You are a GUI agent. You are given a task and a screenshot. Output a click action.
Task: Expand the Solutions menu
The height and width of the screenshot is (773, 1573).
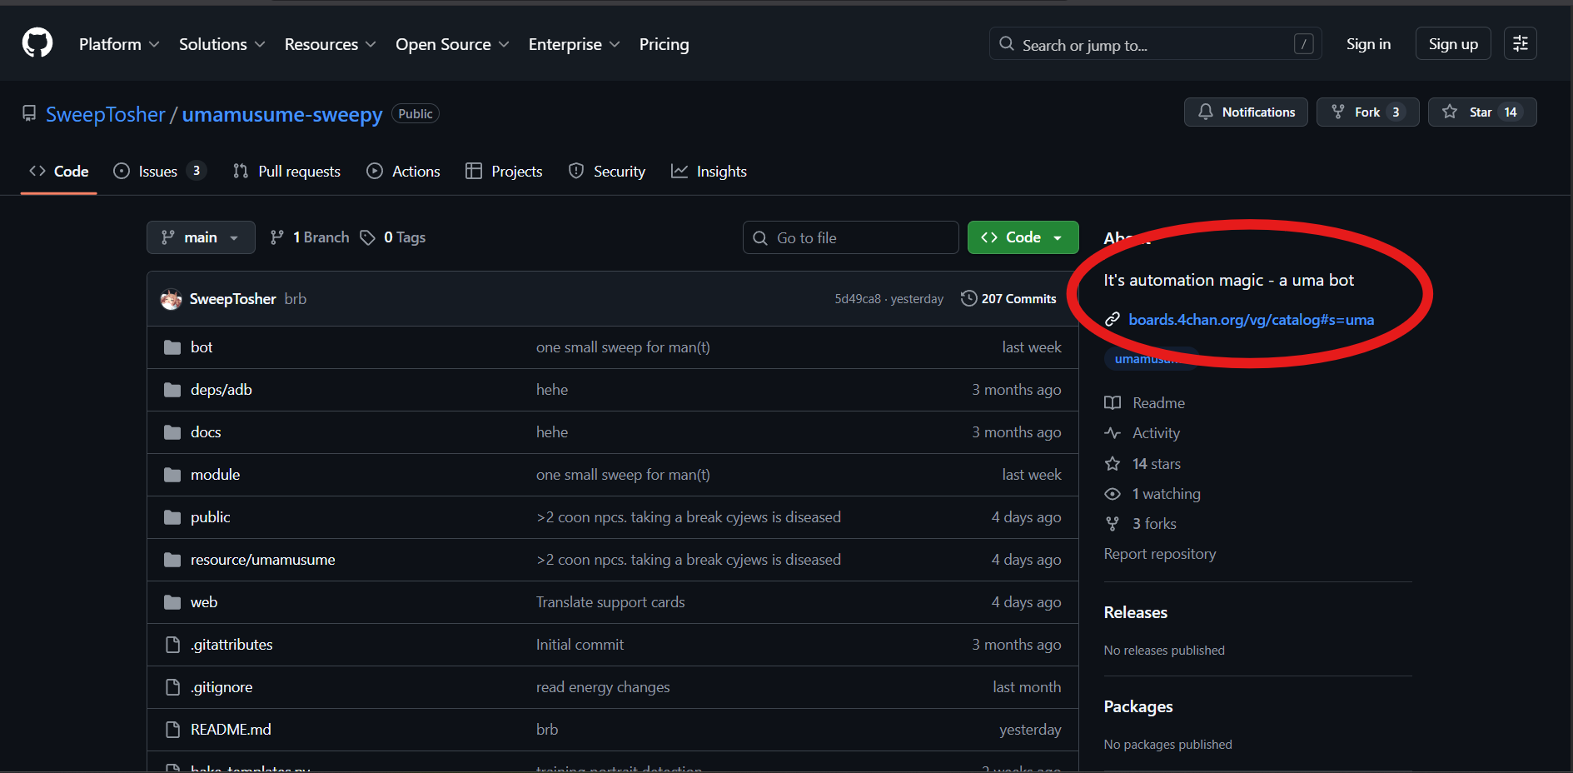pyautogui.click(x=222, y=44)
